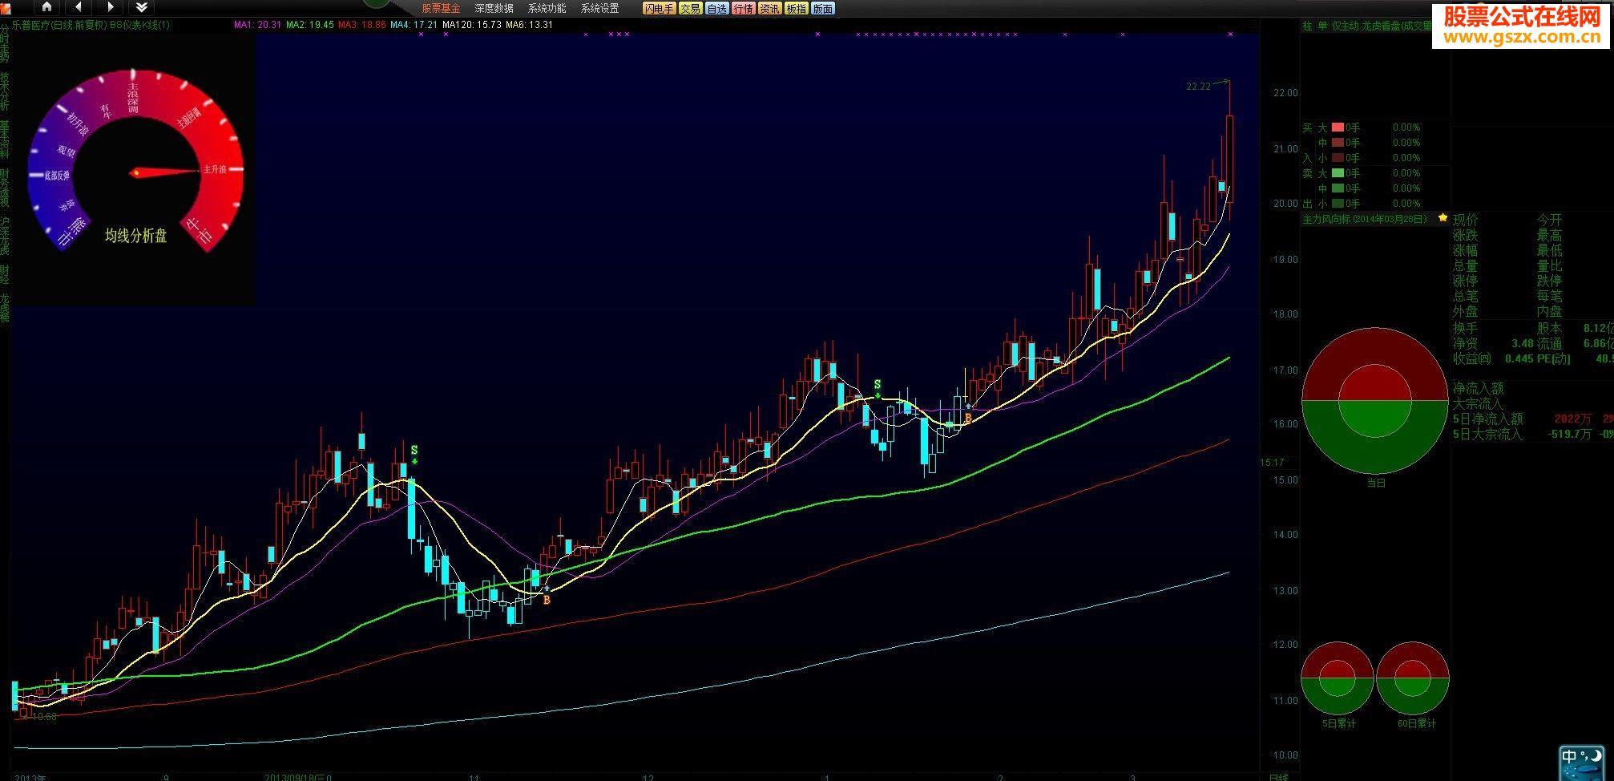Click the 中 input method icon at bottom right
Viewport: 1614px width, 781px height.
pos(1569,756)
